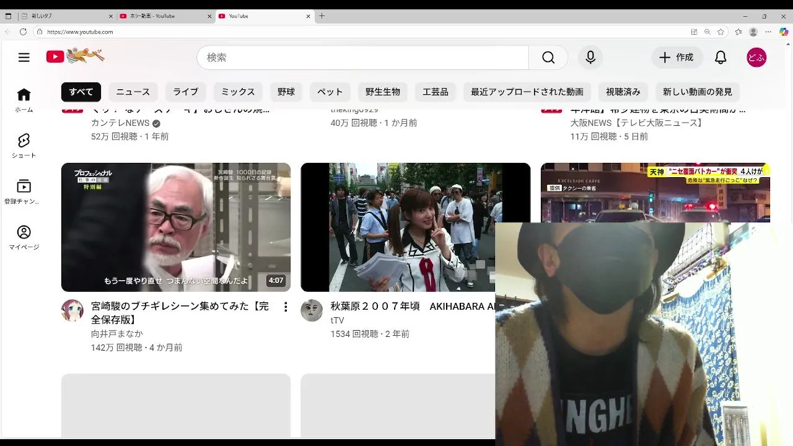Focus the 検索 search field

(x=363, y=58)
